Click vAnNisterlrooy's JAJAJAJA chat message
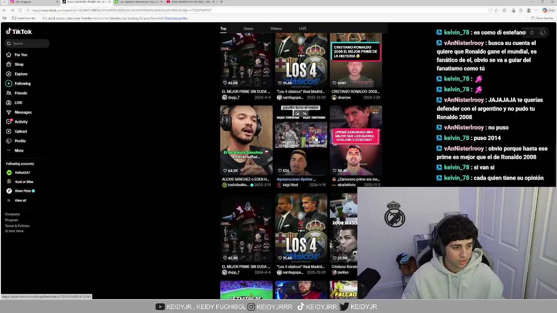557x313 pixels. point(490,108)
